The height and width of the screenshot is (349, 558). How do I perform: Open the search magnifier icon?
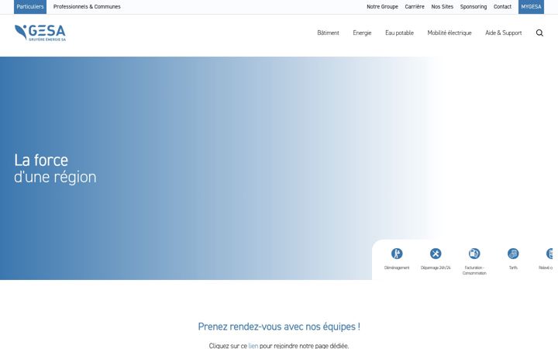(x=539, y=33)
